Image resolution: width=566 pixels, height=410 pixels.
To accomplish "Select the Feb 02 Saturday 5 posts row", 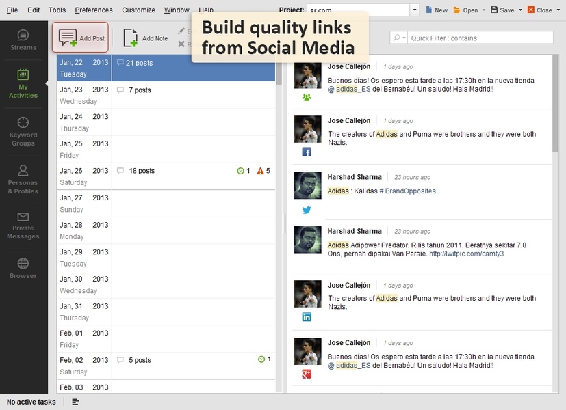I will click(x=166, y=366).
